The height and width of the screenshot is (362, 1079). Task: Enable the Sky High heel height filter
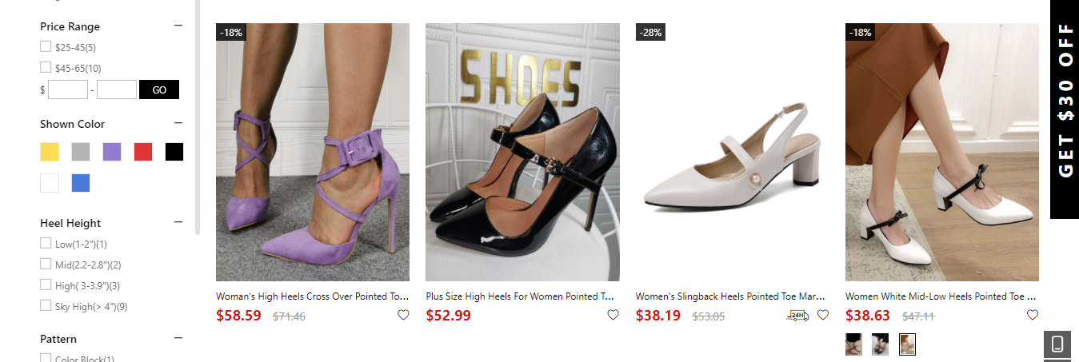coord(46,305)
